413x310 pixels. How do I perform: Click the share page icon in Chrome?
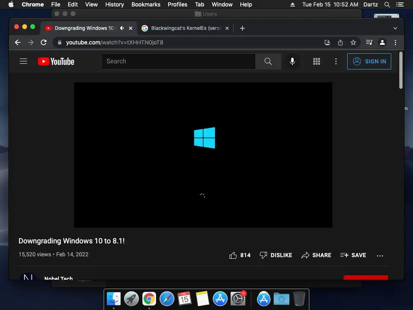click(x=340, y=42)
